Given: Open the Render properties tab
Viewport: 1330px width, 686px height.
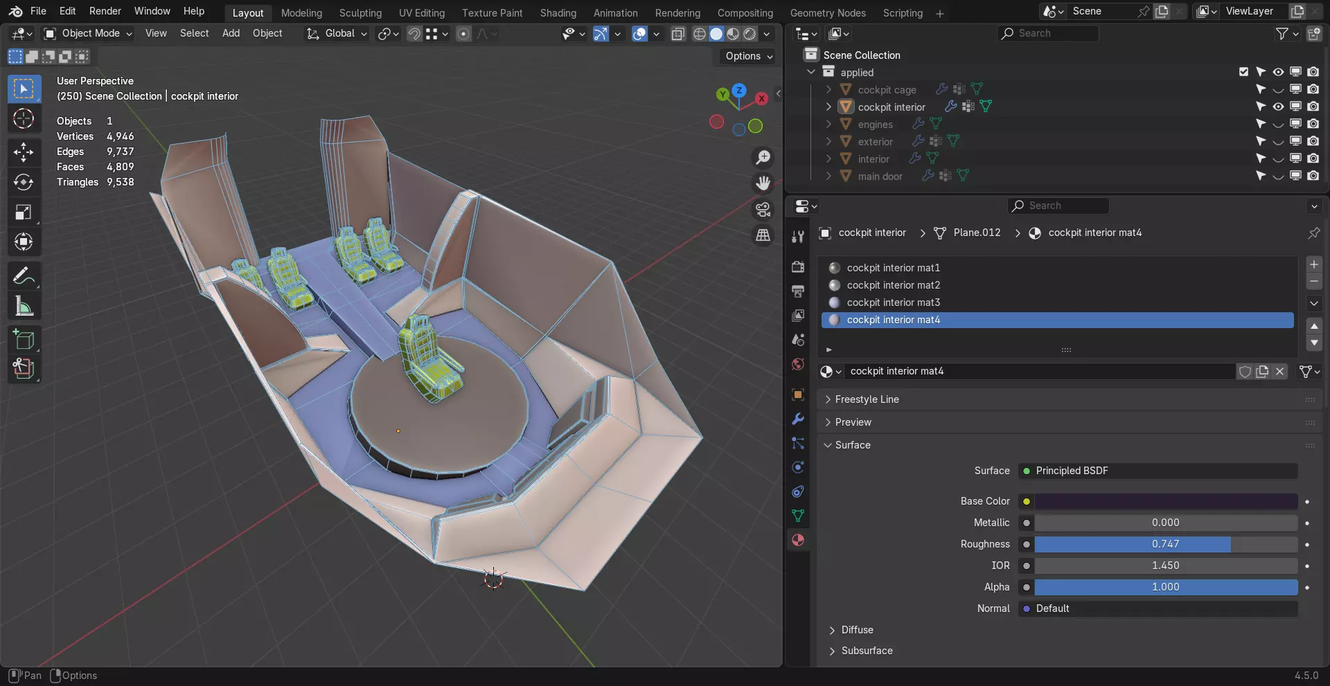Looking at the screenshot, I should pos(798,267).
